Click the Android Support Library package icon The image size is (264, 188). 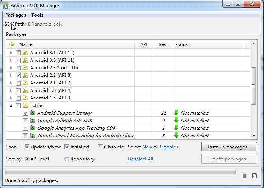[32, 113]
